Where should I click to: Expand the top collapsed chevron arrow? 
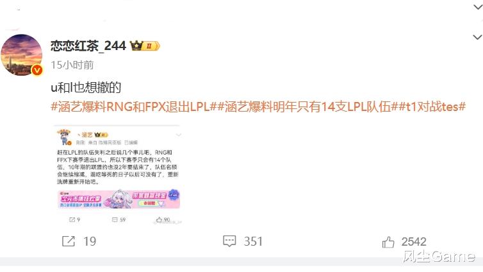point(478,7)
